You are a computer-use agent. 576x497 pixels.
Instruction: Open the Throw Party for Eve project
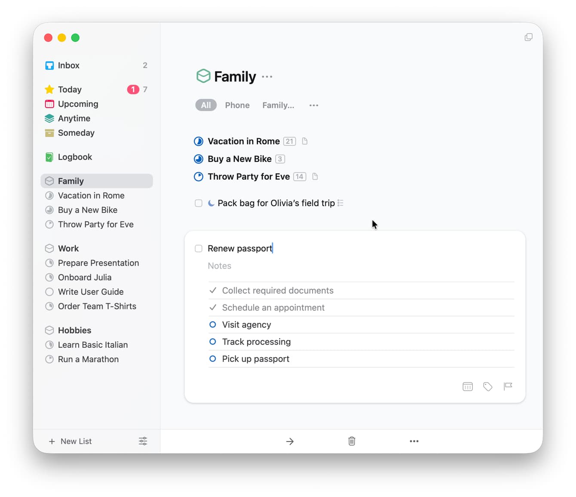248,177
